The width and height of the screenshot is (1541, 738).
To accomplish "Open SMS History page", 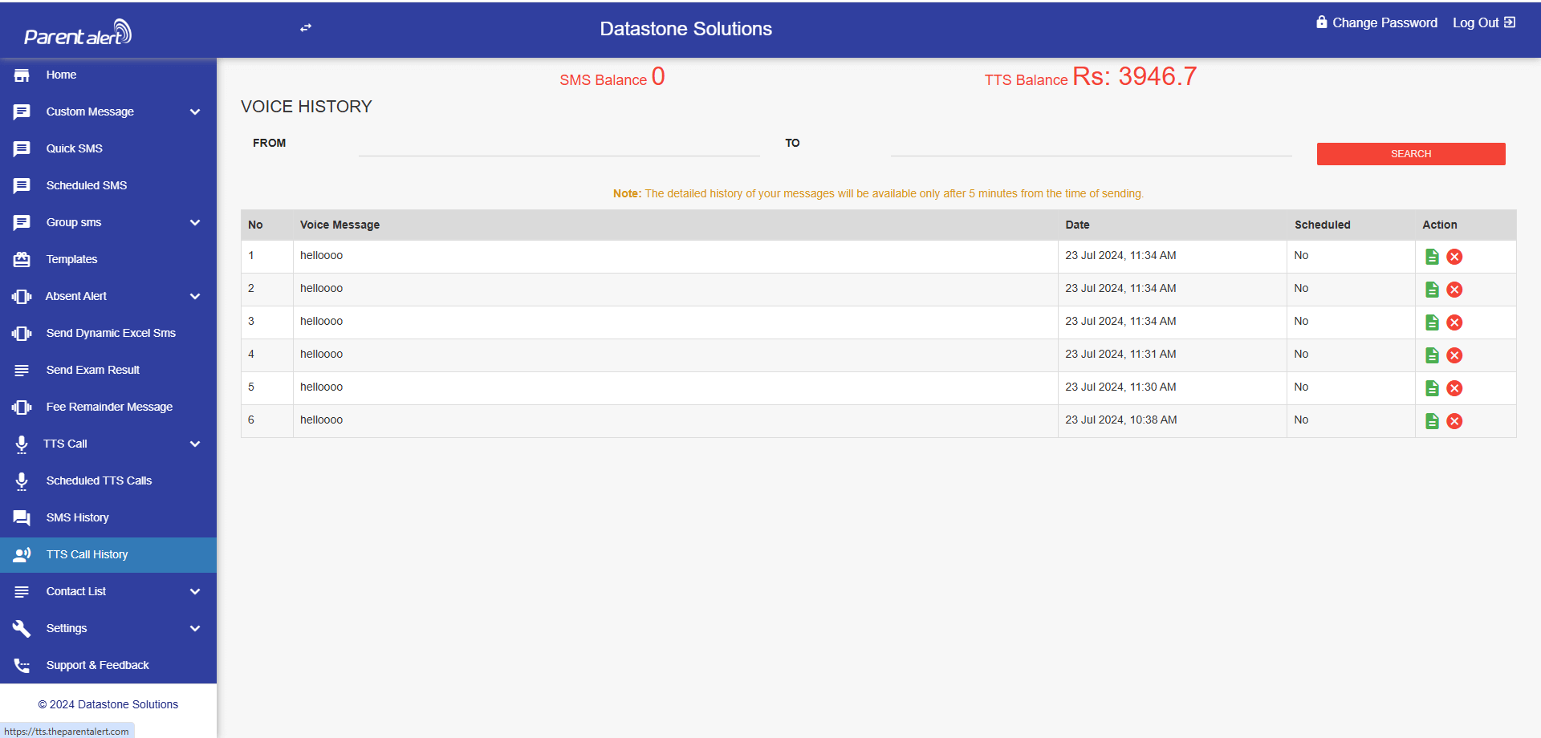I will (x=108, y=518).
